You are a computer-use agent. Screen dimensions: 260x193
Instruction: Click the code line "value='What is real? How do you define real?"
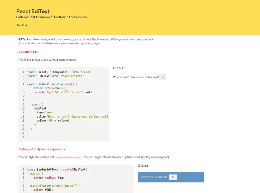tap(73, 116)
